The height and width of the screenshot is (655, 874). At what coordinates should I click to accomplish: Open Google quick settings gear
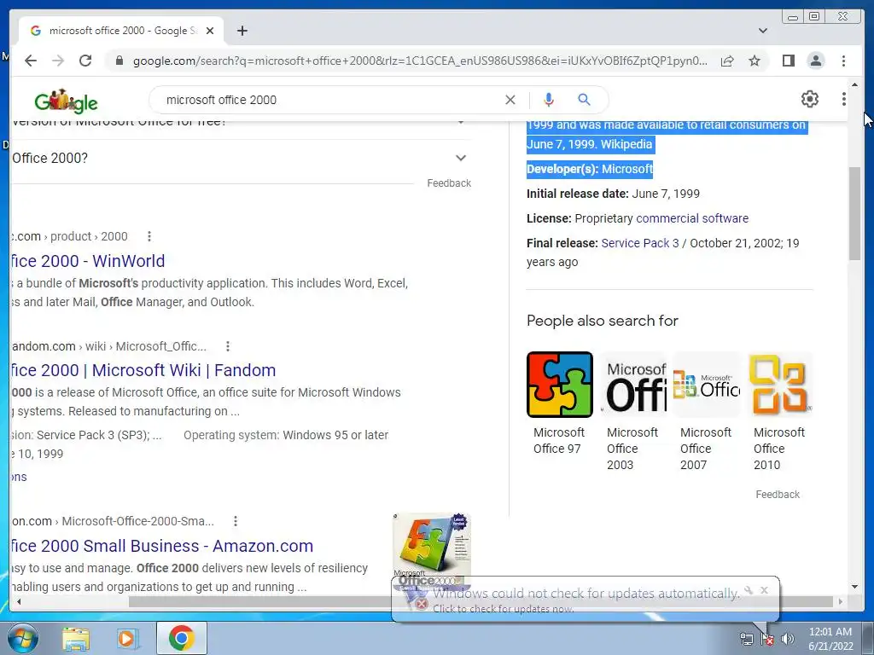coord(809,99)
